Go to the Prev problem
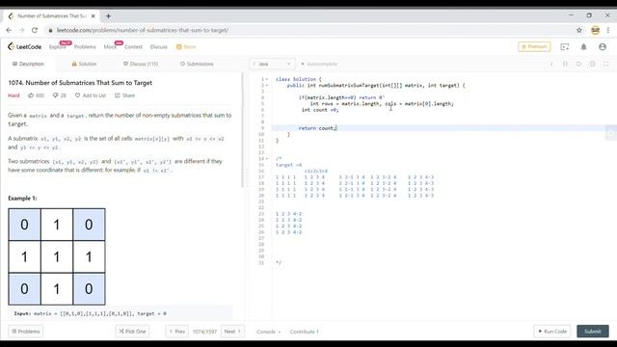The image size is (617, 347). (x=177, y=332)
